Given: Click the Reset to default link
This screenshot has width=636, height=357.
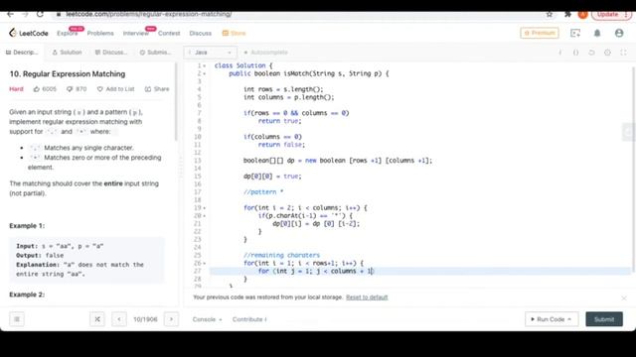Looking at the screenshot, I should [367, 297].
